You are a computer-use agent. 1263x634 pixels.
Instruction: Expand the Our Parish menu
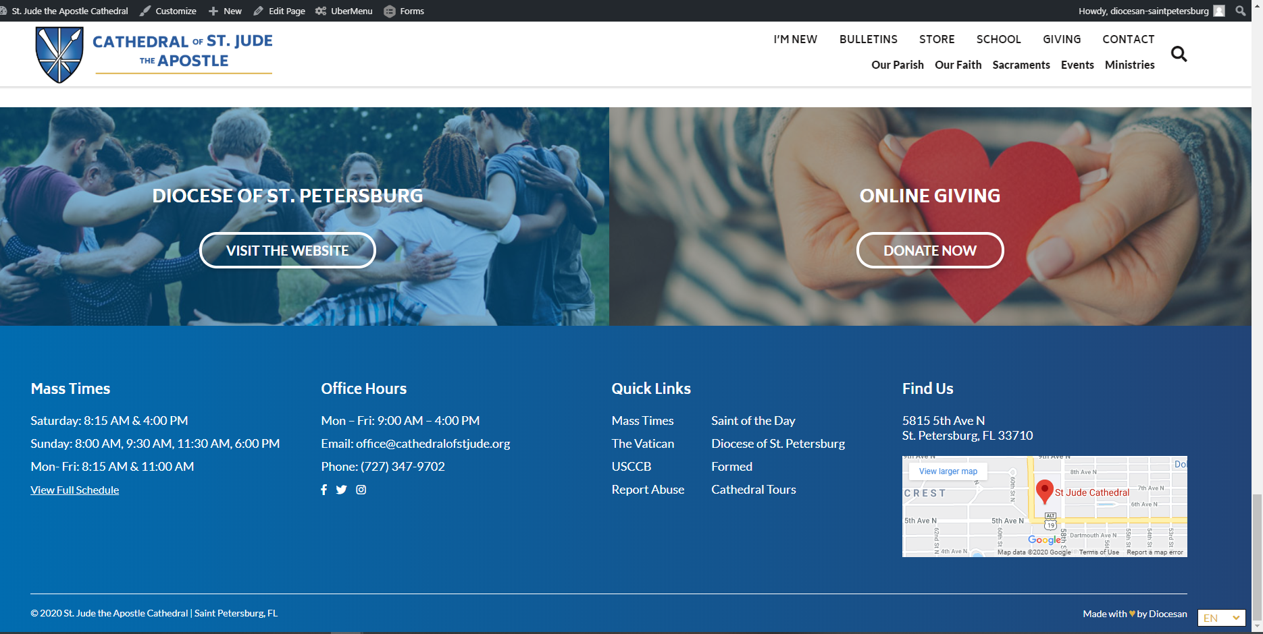coord(897,65)
